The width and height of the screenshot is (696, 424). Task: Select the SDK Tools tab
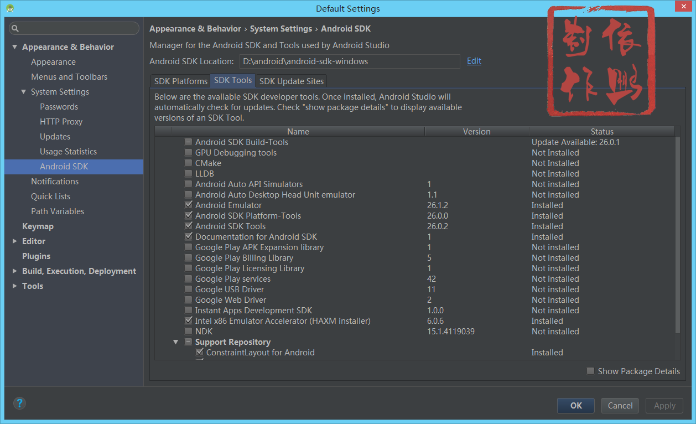click(x=233, y=80)
